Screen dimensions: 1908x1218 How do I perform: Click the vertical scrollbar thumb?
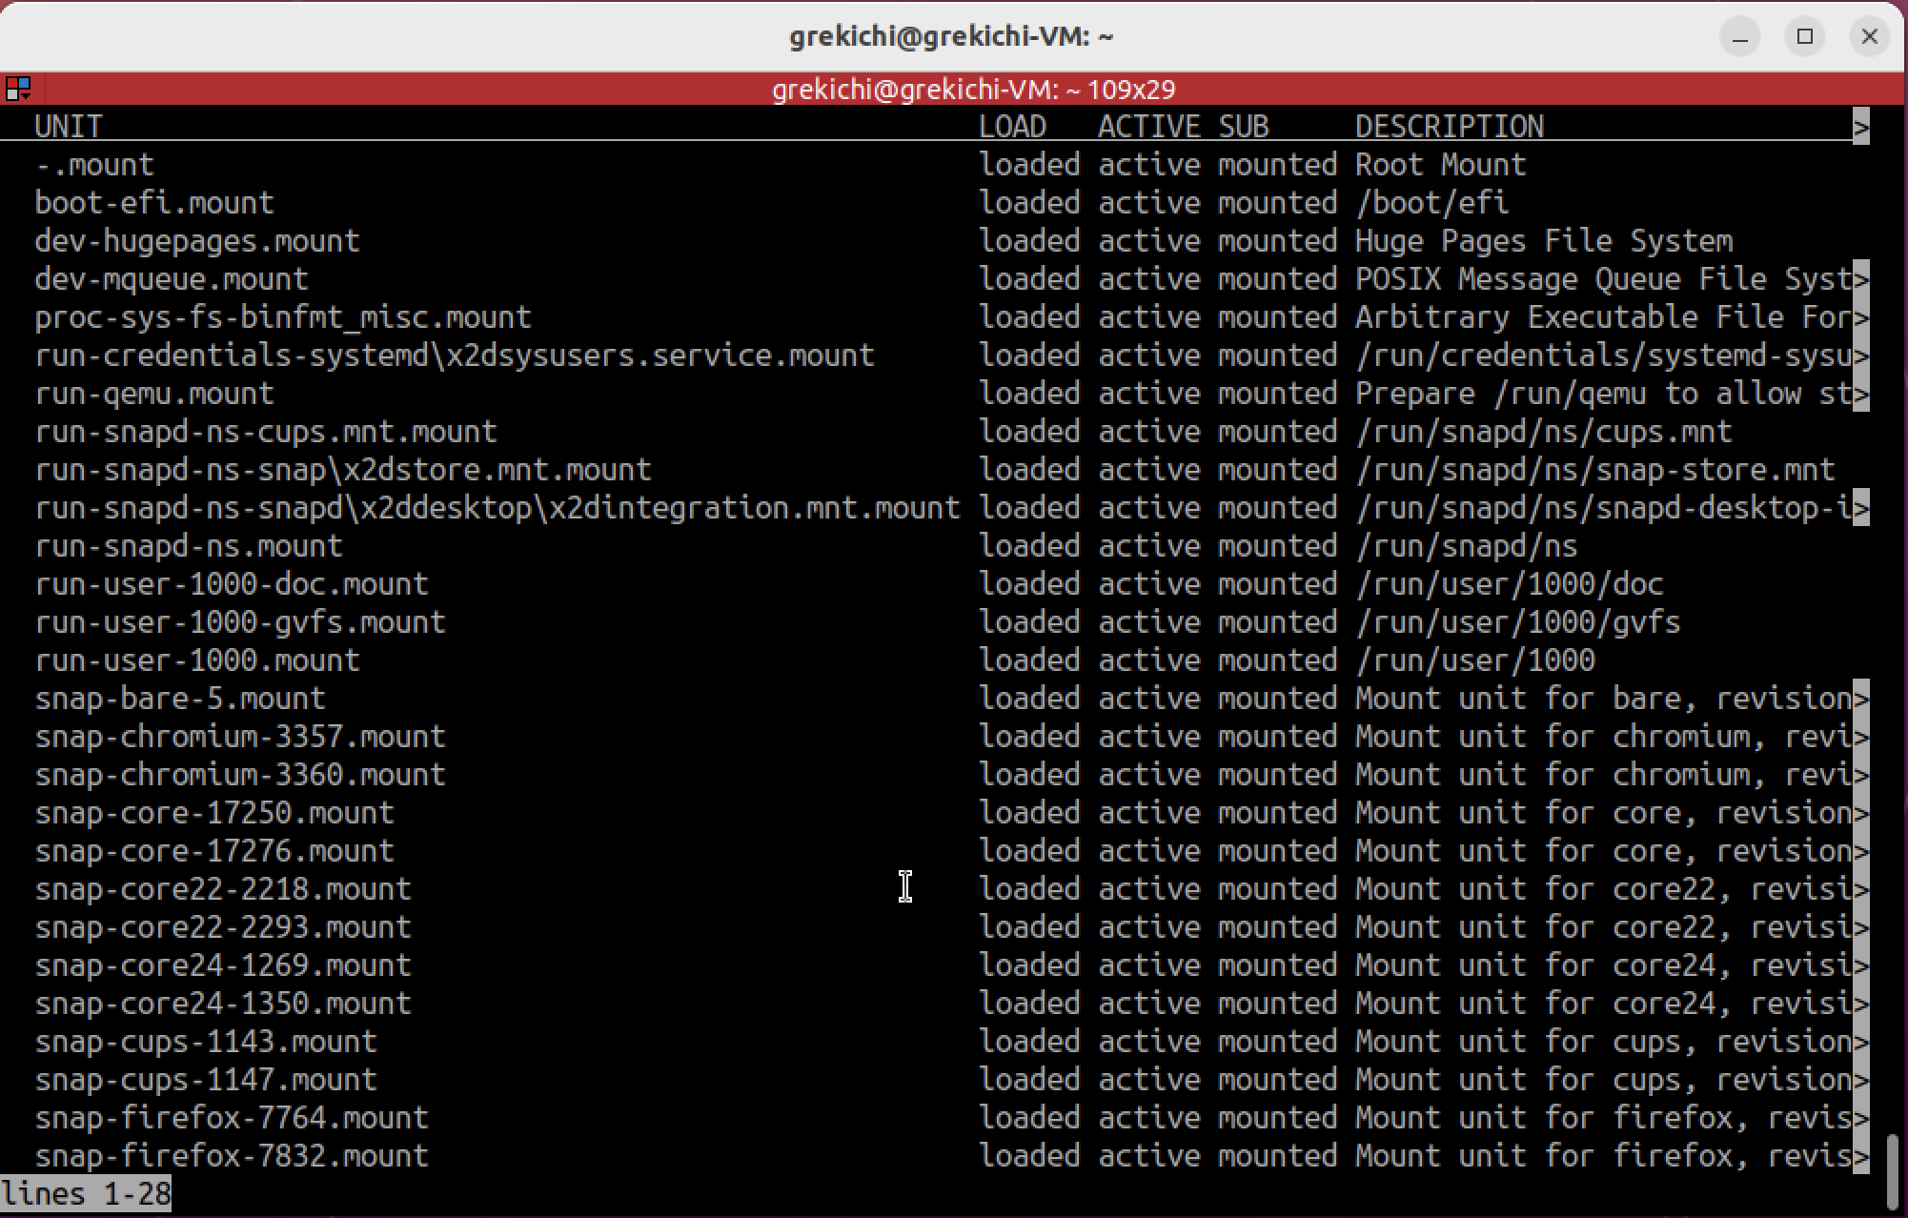pos(1894,1170)
